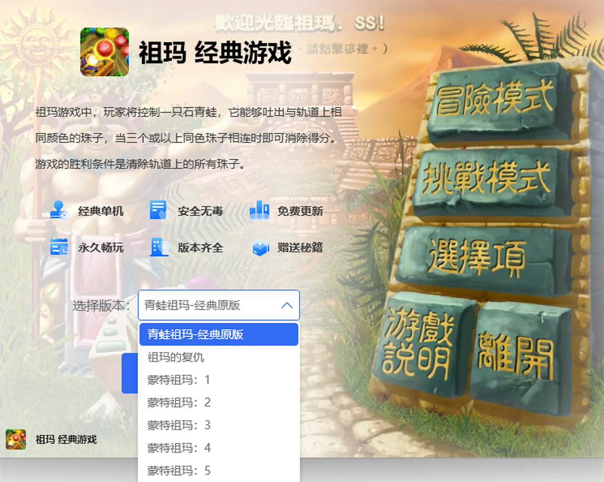
Task: Click the 选择版本： label
Action: pyautogui.click(x=103, y=305)
